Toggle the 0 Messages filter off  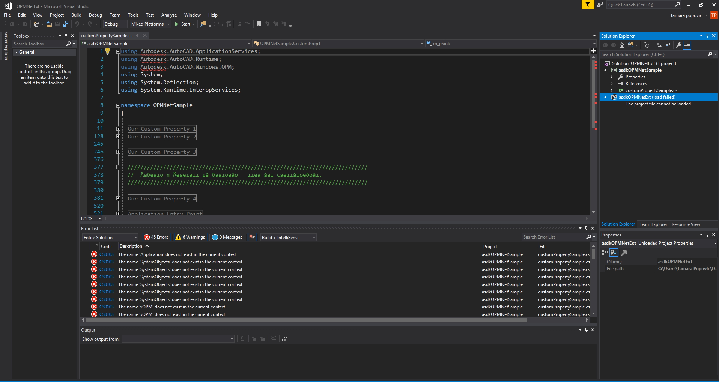227,237
